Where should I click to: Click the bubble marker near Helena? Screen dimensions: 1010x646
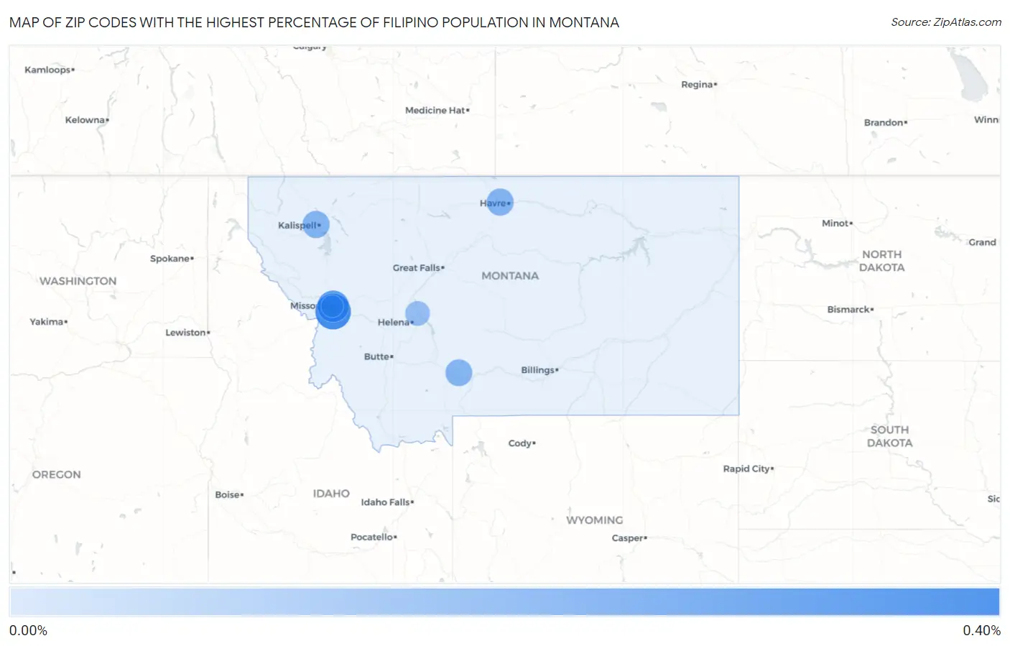pos(417,313)
